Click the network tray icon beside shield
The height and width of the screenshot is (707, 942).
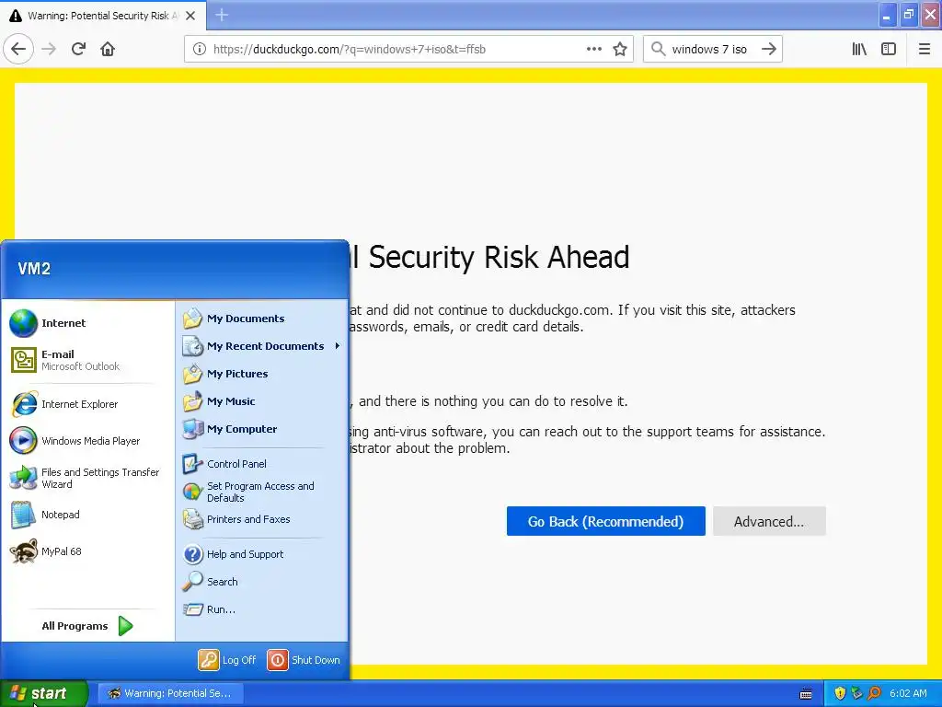856,694
